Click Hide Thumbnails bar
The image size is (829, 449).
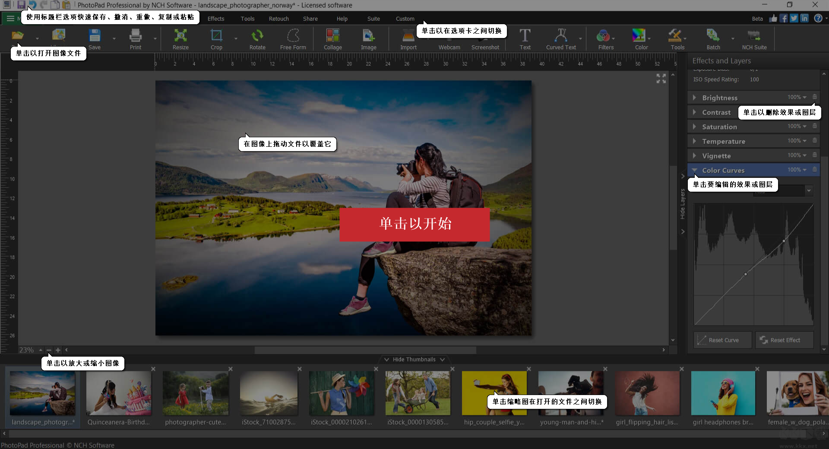click(x=414, y=359)
